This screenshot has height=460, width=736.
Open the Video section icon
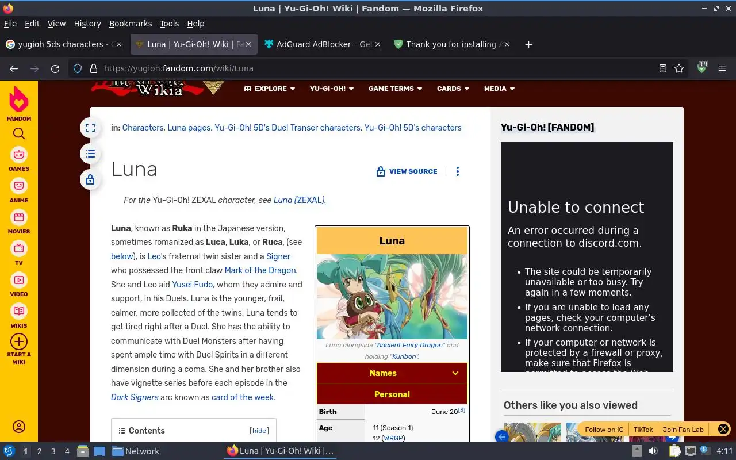click(x=19, y=280)
